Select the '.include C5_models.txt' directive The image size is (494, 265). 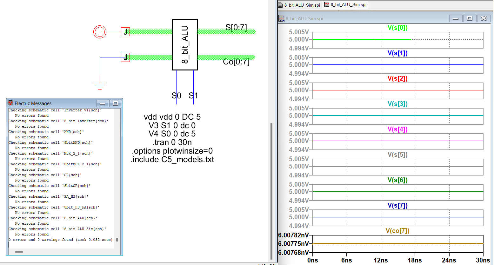tap(172, 159)
